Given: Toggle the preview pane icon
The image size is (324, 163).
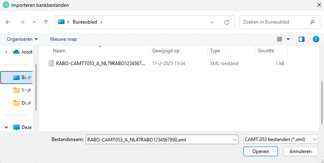Looking at the screenshot, I should [302, 39].
